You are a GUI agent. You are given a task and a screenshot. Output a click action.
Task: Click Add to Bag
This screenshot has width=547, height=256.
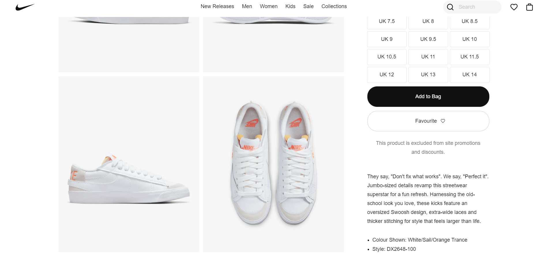428,96
